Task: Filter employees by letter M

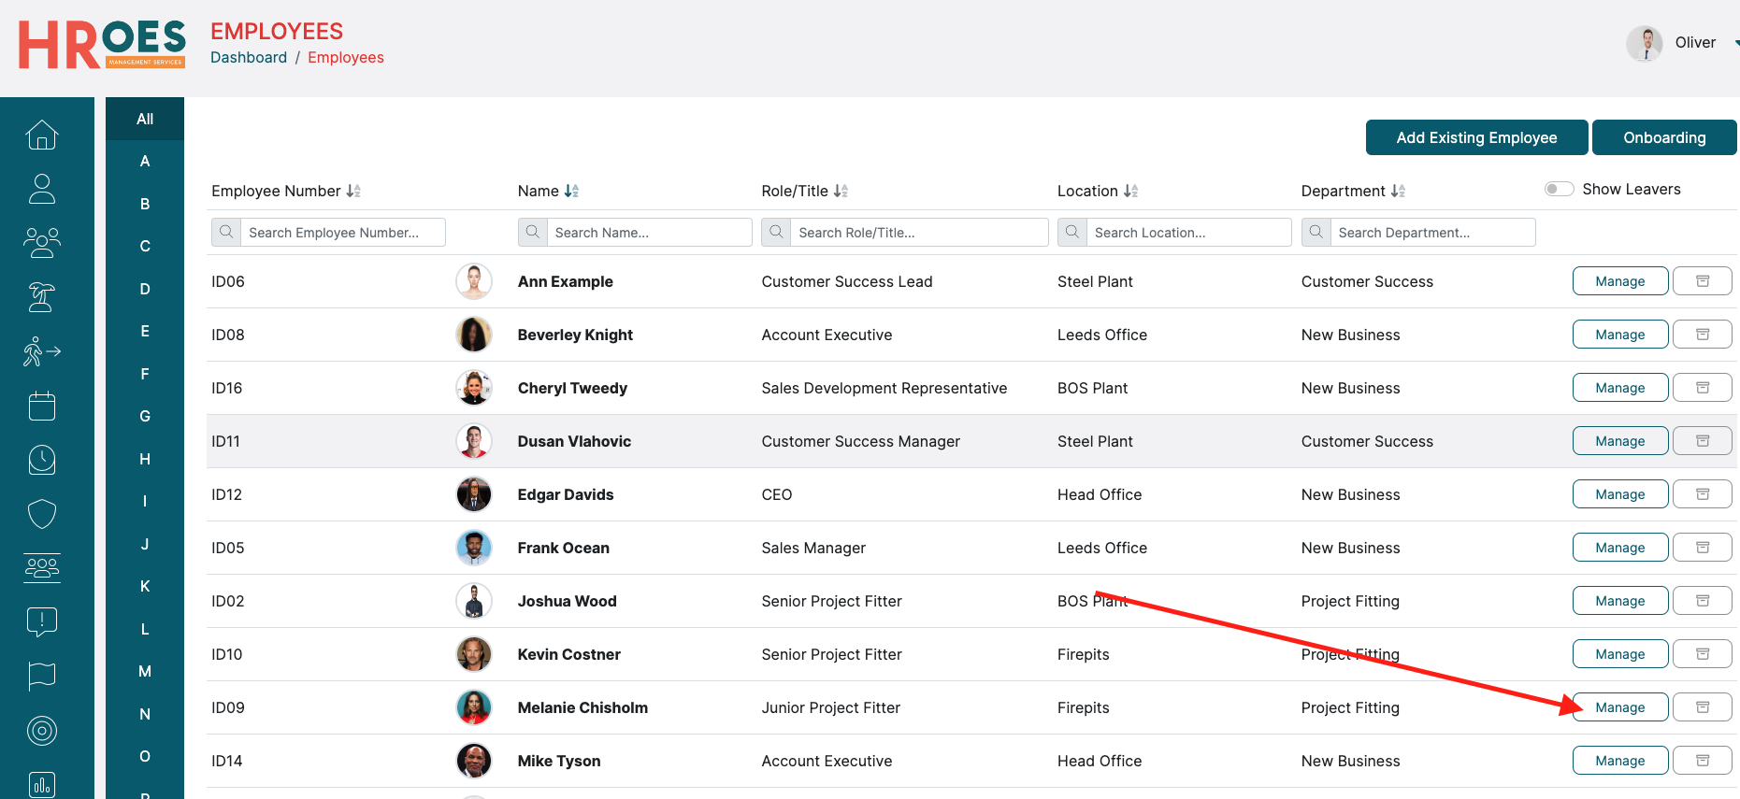Action: pos(145,671)
